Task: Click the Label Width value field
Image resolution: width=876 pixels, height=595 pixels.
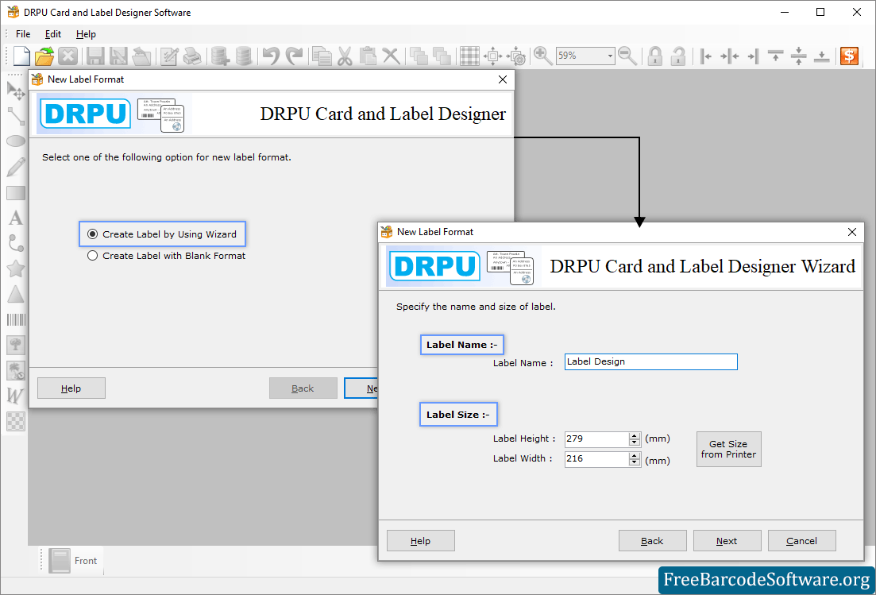Action: 596,458
